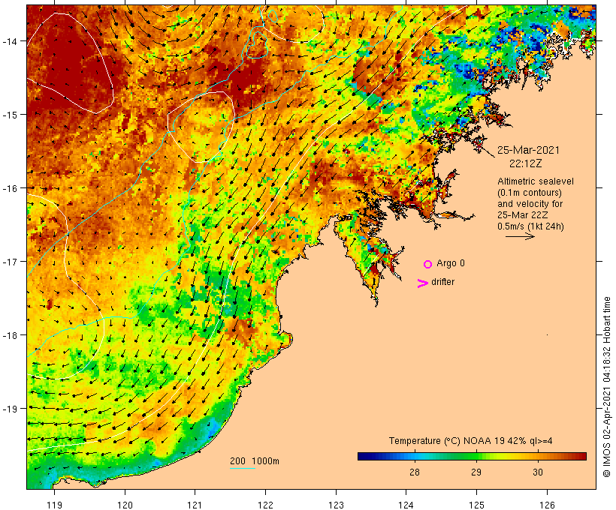The height and width of the screenshot is (510, 616).
Task: Click latitude label '-14'
Action: (10, 41)
